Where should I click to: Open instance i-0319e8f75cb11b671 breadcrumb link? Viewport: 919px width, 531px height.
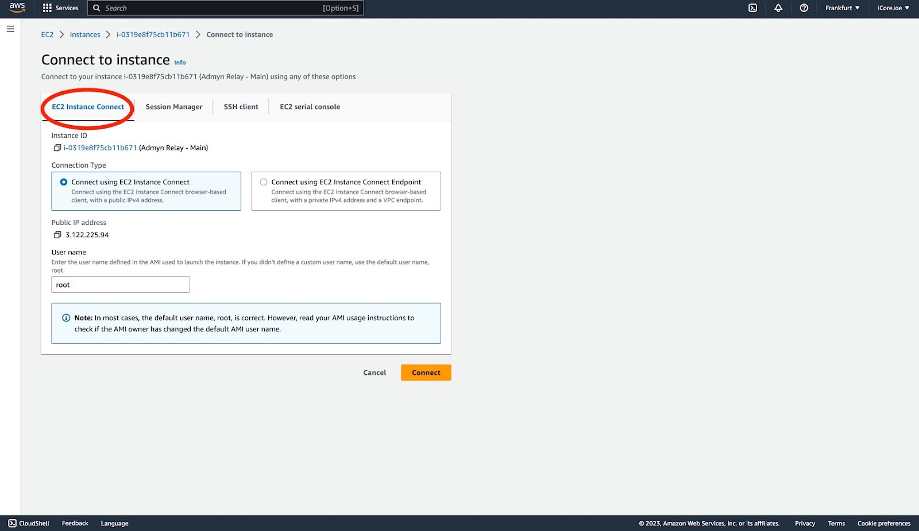coord(153,34)
